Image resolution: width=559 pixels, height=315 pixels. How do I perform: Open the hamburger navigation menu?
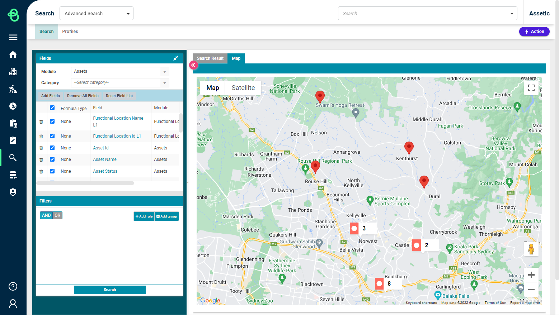click(x=13, y=37)
